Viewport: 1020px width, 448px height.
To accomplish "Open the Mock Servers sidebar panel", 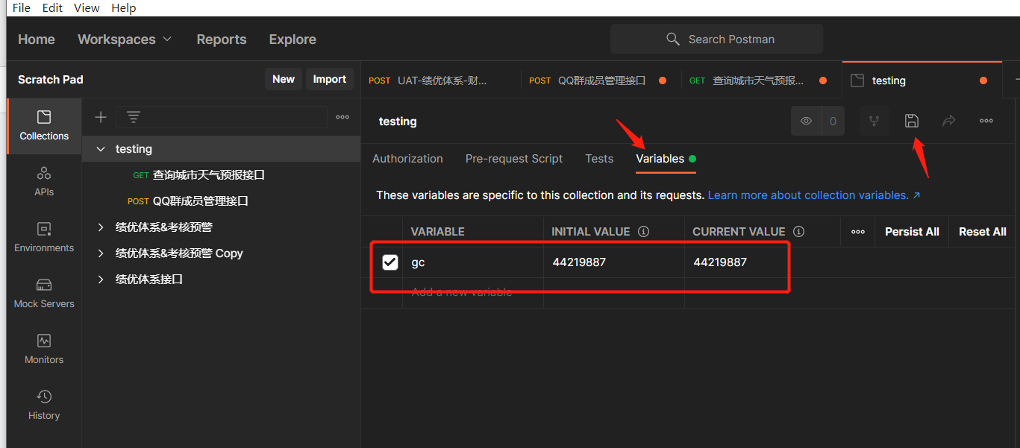I will (44, 294).
